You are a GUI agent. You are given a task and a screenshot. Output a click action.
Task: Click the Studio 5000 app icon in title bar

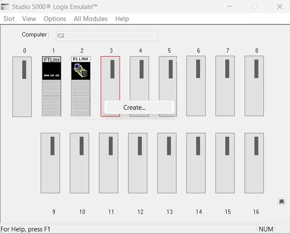(x=5, y=7)
